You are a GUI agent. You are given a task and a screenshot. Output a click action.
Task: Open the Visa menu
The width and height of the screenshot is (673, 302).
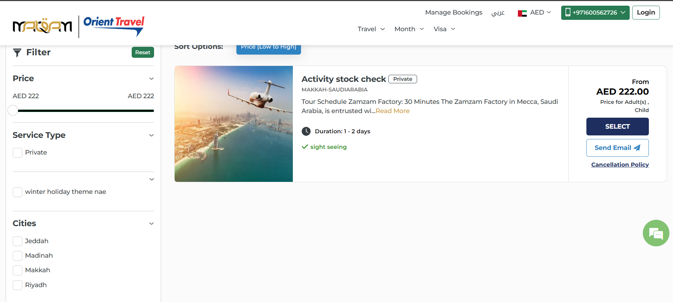(444, 29)
